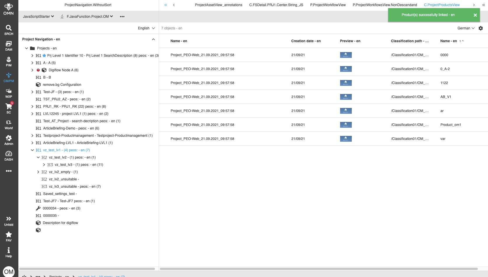Image resolution: width=488 pixels, height=277 pixels.
Task: Open the Admin module
Action: [8, 140]
